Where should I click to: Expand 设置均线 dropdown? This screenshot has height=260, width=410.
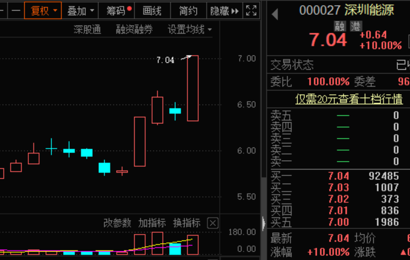[190, 30]
